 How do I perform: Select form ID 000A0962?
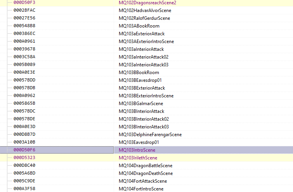tap(24, 96)
